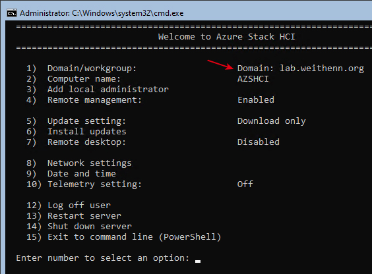Image resolution: width=372 pixels, height=274 pixels.
Task: Click the Remote desktop Disabled status
Action: click(259, 142)
